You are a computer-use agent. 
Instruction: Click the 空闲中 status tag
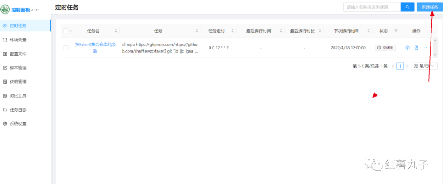[x=385, y=48]
